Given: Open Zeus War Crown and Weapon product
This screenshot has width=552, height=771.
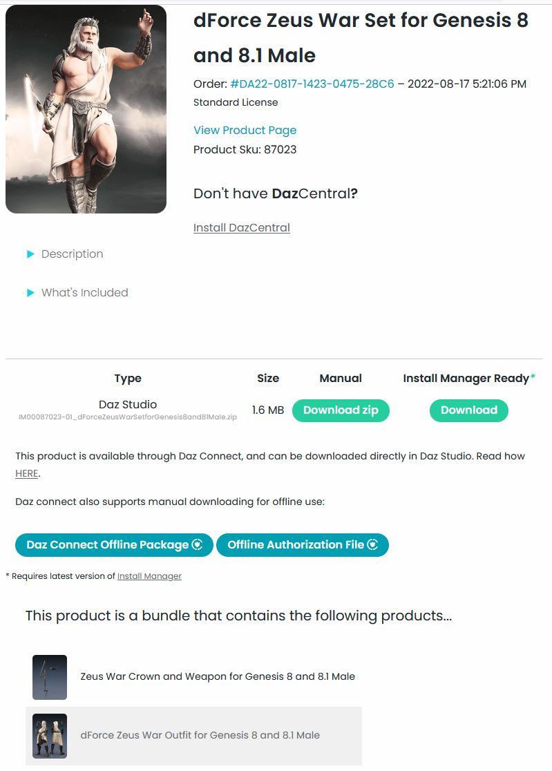Looking at the screenshot, I should 218,677.
